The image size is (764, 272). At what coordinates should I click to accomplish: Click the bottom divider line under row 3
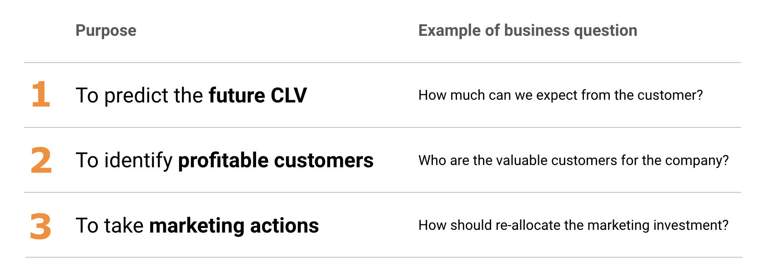point(382,257)
